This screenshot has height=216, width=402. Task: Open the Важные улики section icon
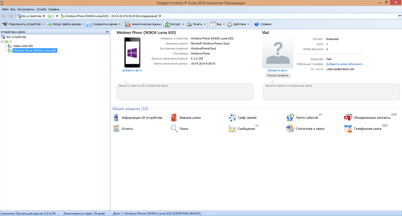point(174,118)
